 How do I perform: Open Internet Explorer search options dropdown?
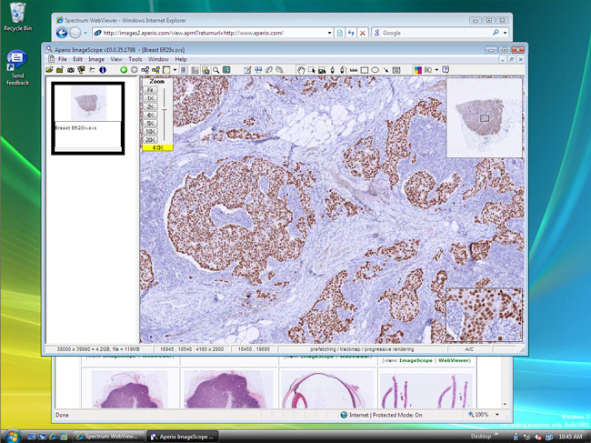click(505, 33)
